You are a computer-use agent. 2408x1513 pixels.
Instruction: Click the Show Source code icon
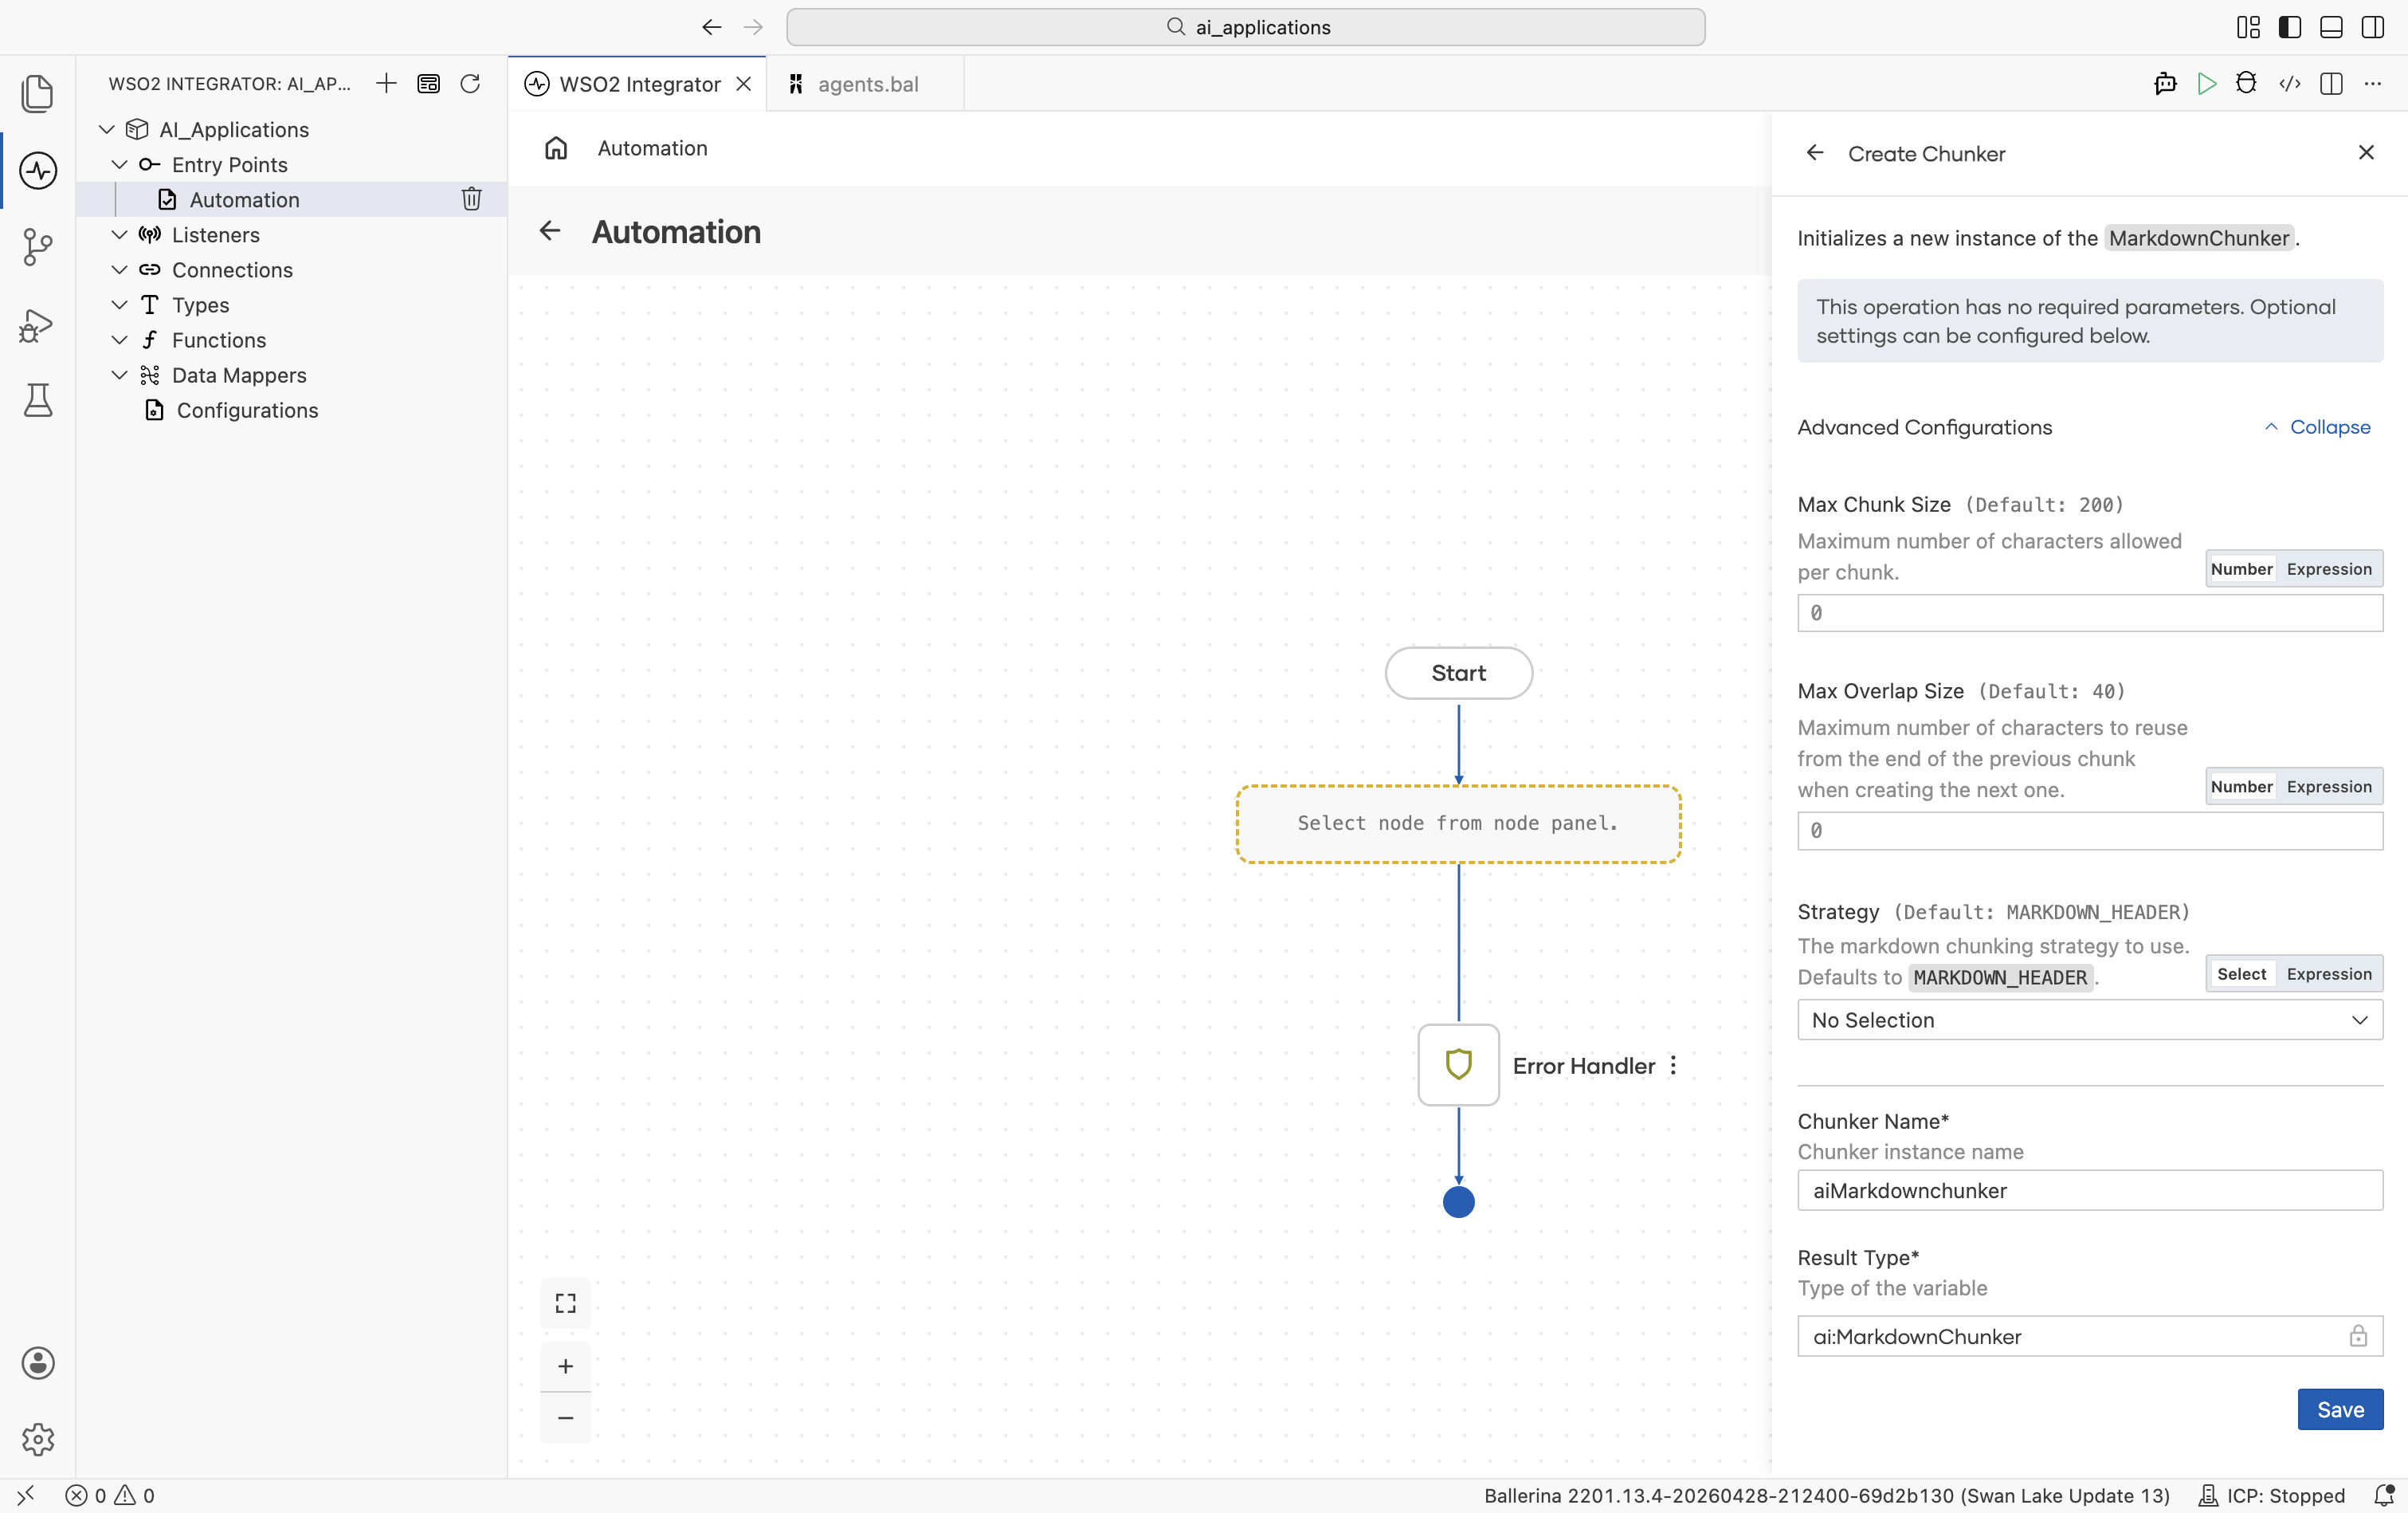2289,84
